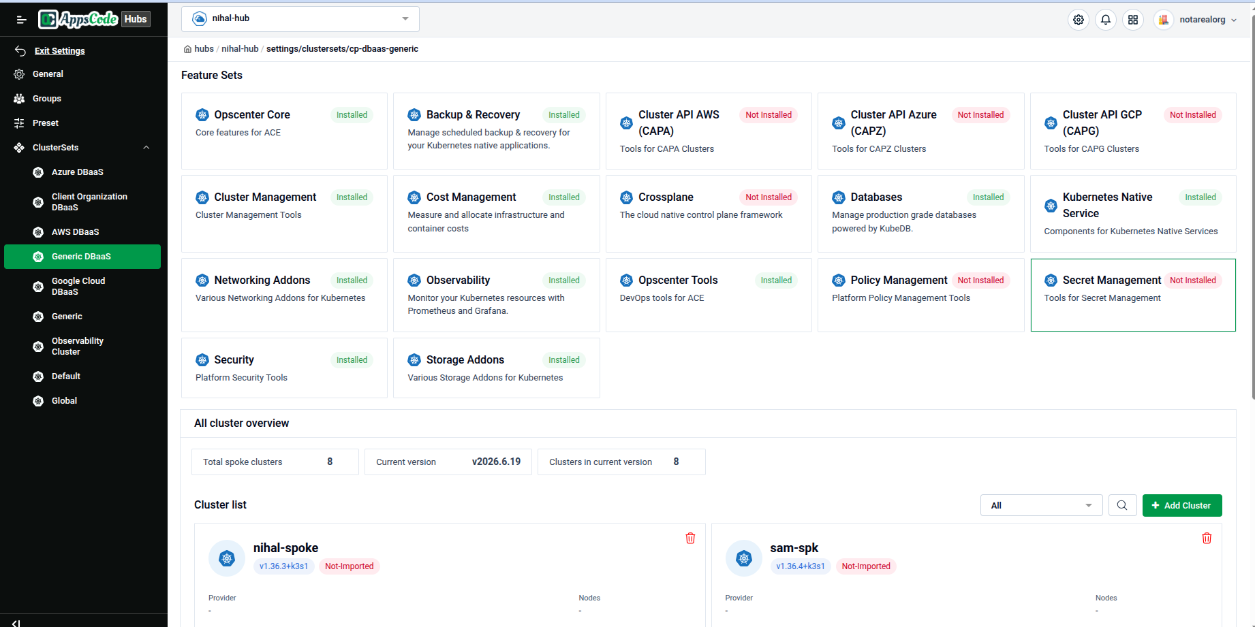Click the v1.36.4+k3s1 version tag

[801, 566]
